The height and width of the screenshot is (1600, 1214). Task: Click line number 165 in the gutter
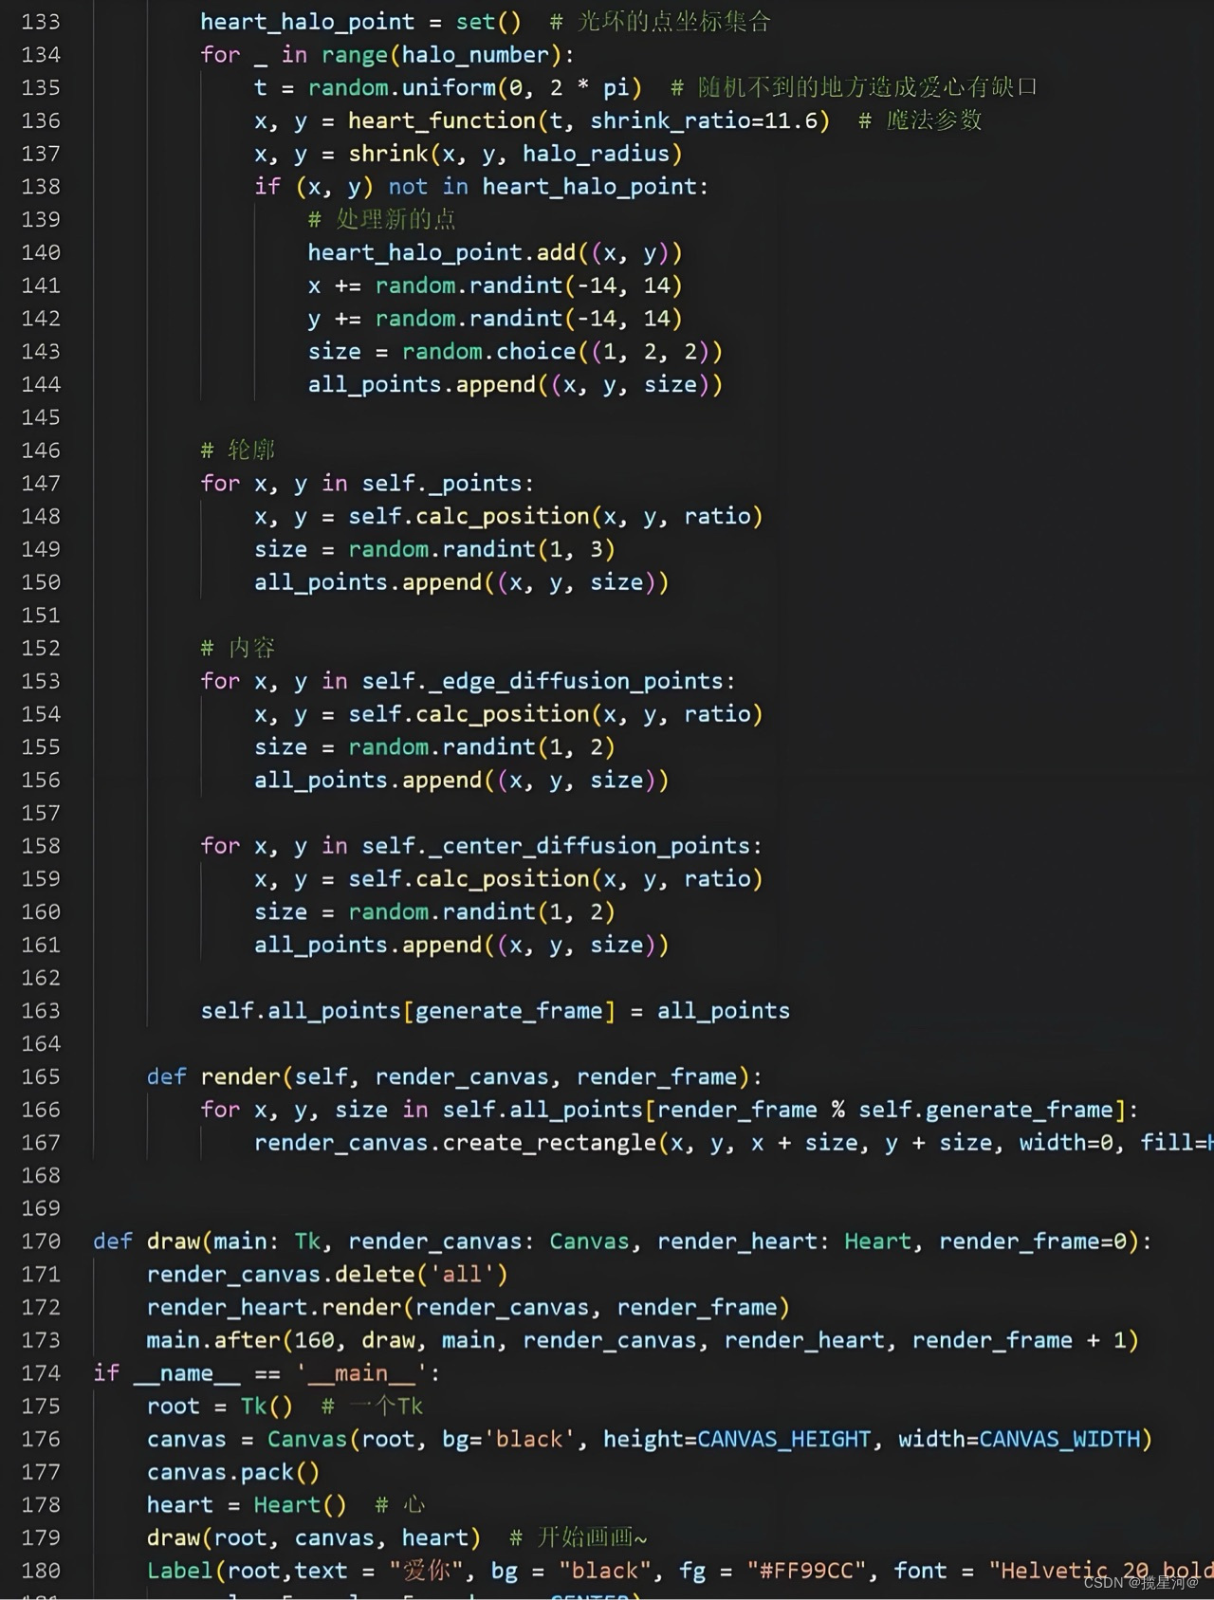pos(40,1076)
